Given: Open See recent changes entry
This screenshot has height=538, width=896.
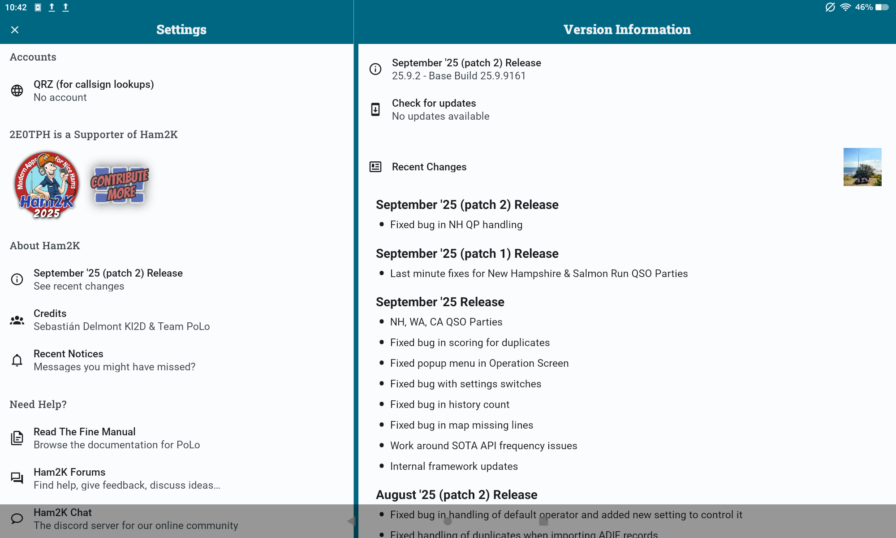Looking at the screenshot, I should pos(108,279).
